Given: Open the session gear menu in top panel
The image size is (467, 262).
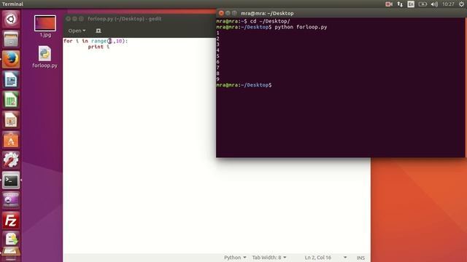Looking at the screenshot, I should [x=461, y=4].
